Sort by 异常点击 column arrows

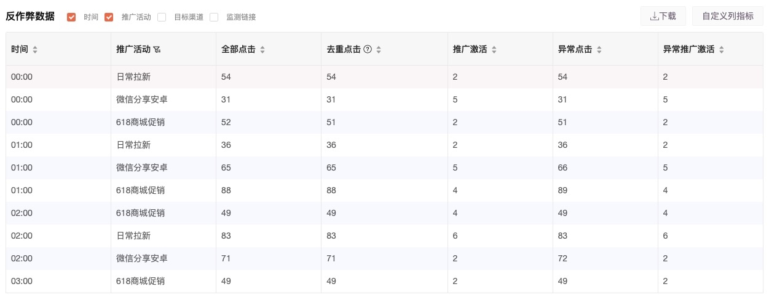pyautogui.click(x=599, y=50)
